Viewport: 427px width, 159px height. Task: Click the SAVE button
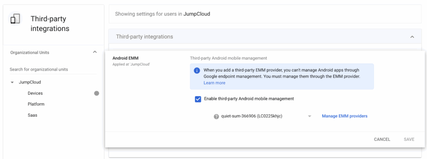(409, 139)
